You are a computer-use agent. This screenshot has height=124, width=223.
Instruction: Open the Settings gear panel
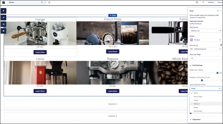click(x=3, y=31)
